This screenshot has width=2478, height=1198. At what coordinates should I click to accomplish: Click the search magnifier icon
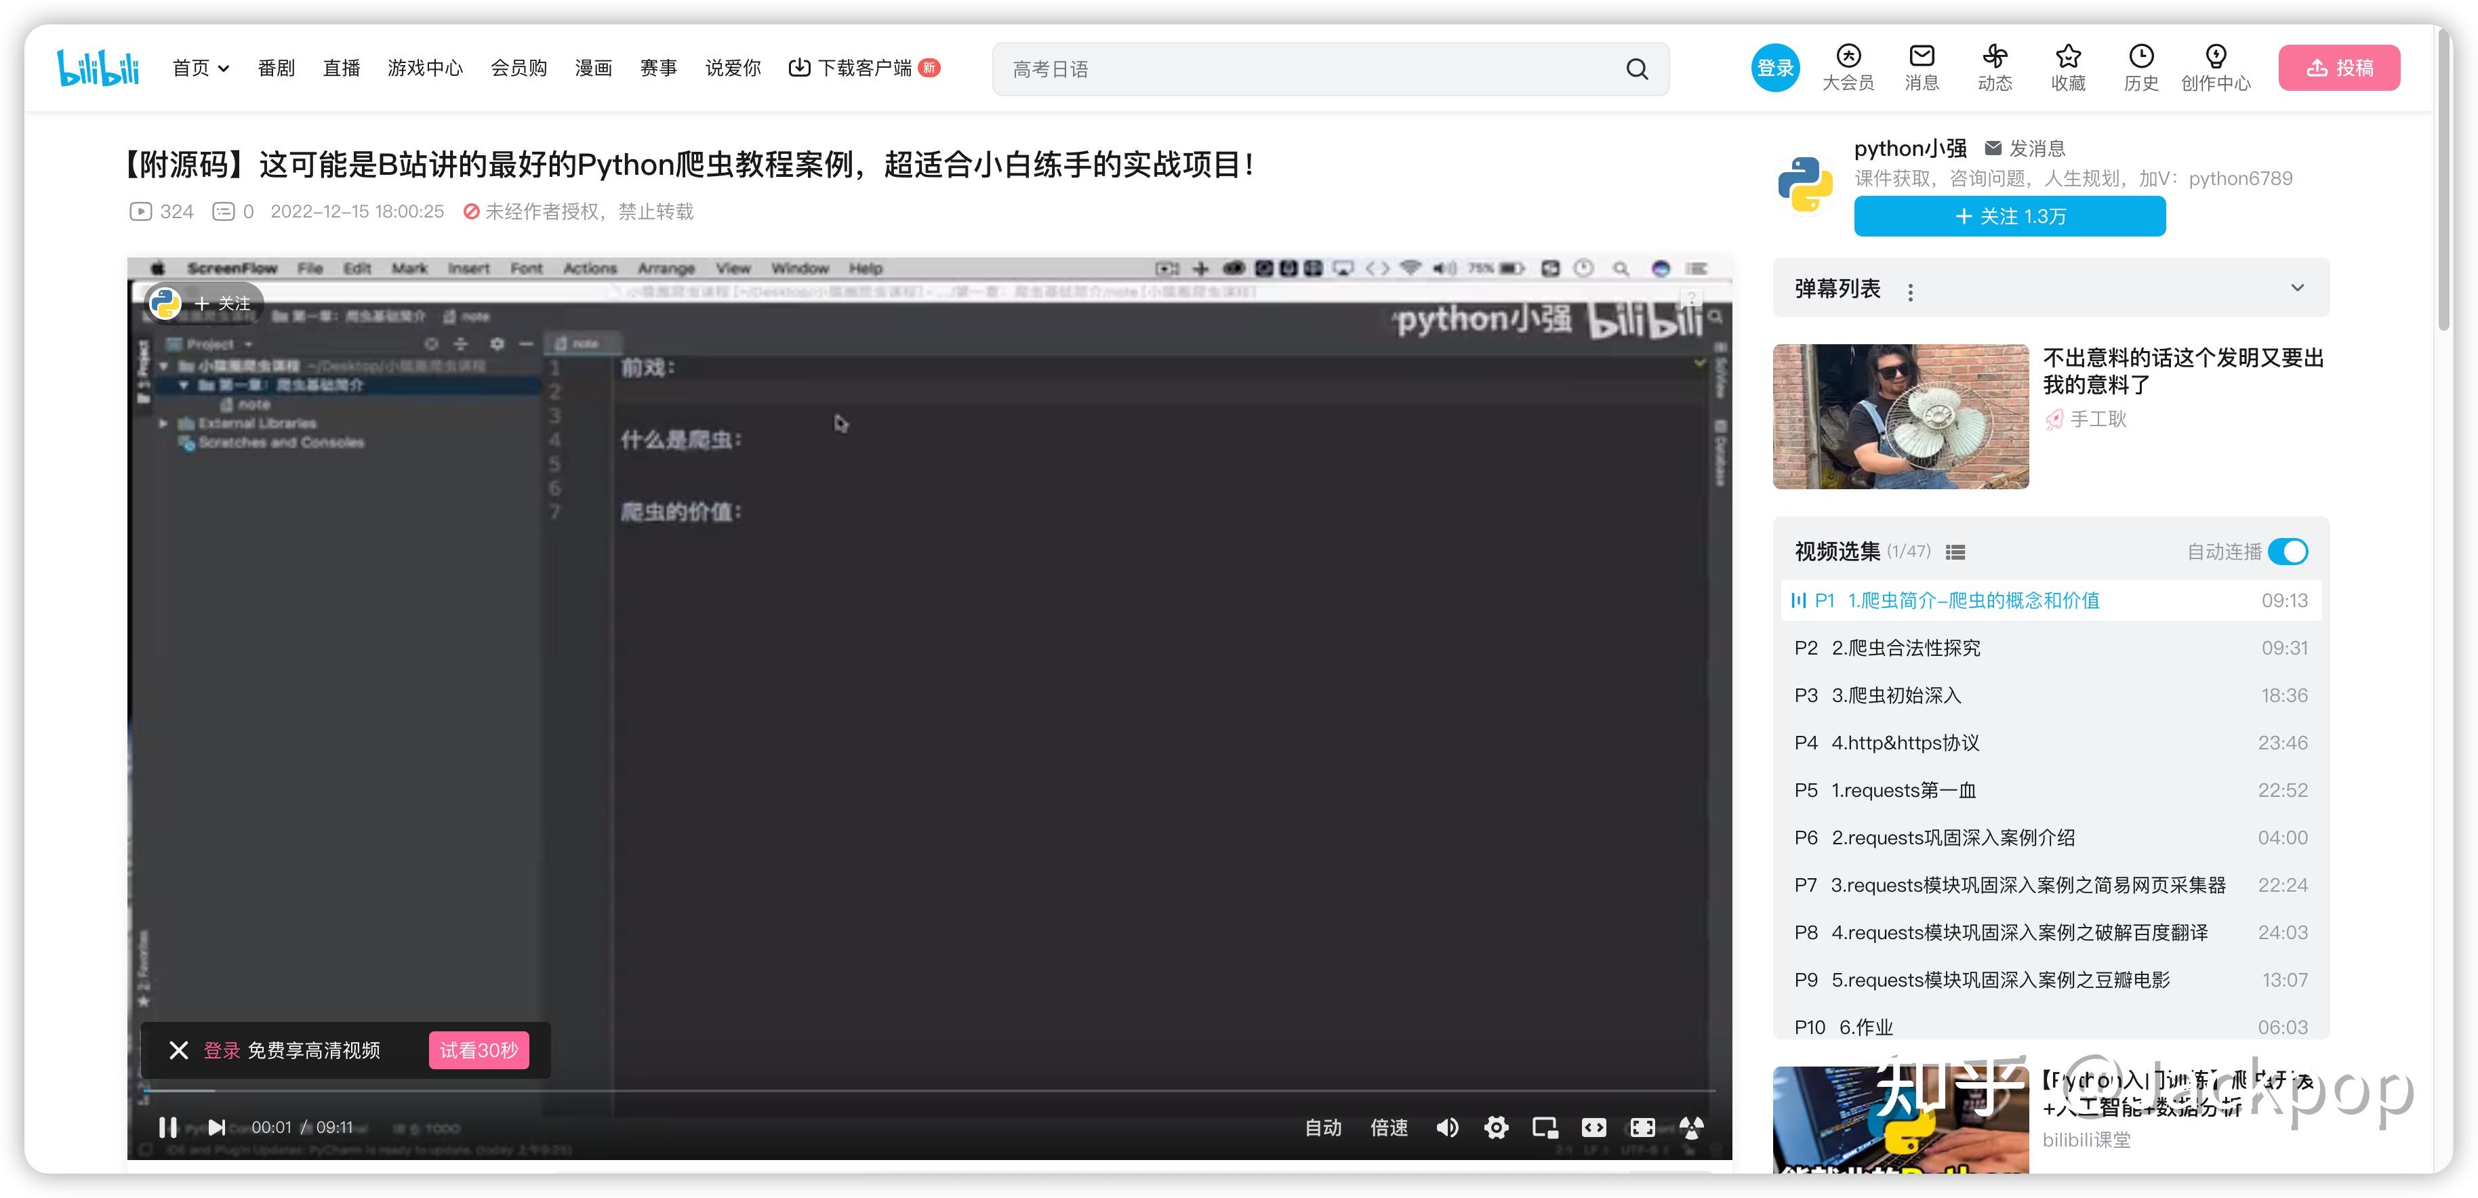click(x=1636, y=68)
